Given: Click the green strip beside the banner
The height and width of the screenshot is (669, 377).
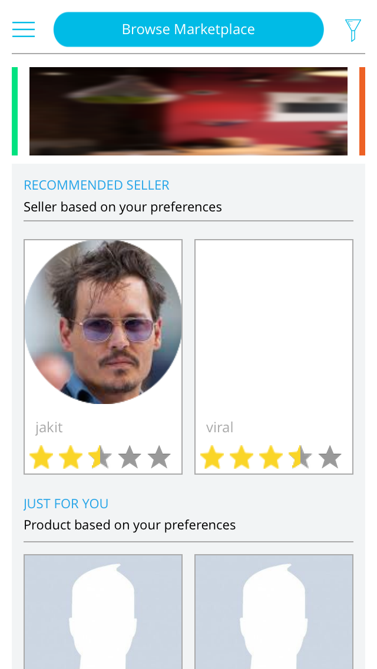Looking at the screenshot, I should 15,111.
